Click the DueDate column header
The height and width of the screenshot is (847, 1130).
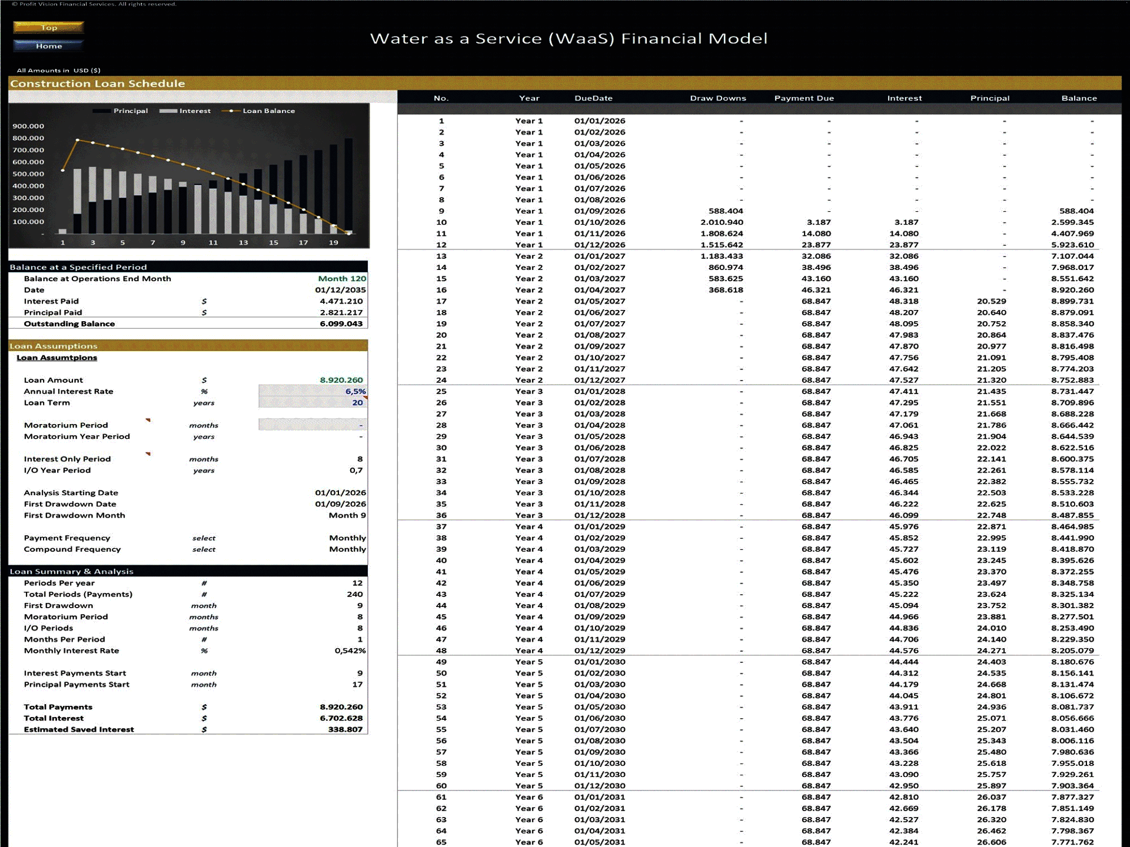click(x=593, y=98)
